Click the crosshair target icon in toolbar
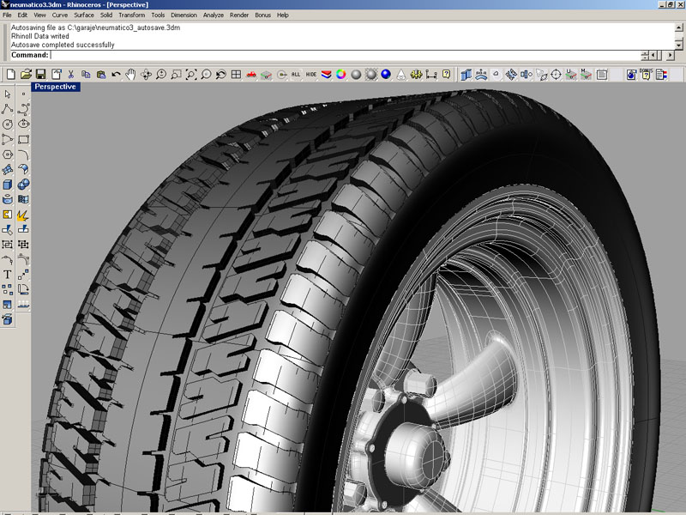 [556, 75]
